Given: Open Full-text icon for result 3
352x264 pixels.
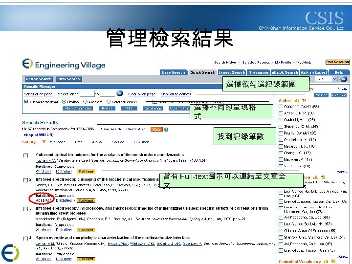Looking at the screenshot, I should 86,230.
